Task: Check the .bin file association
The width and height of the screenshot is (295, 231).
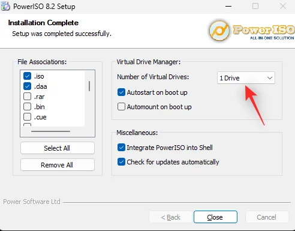Action: (x=27, y=107)
